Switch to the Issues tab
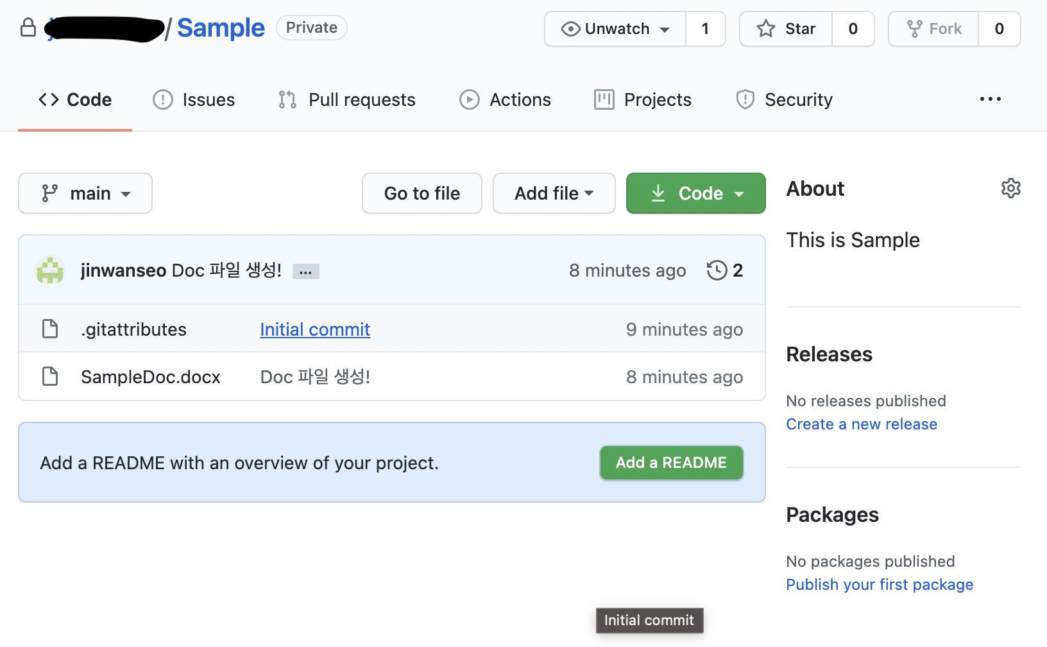 194,99
